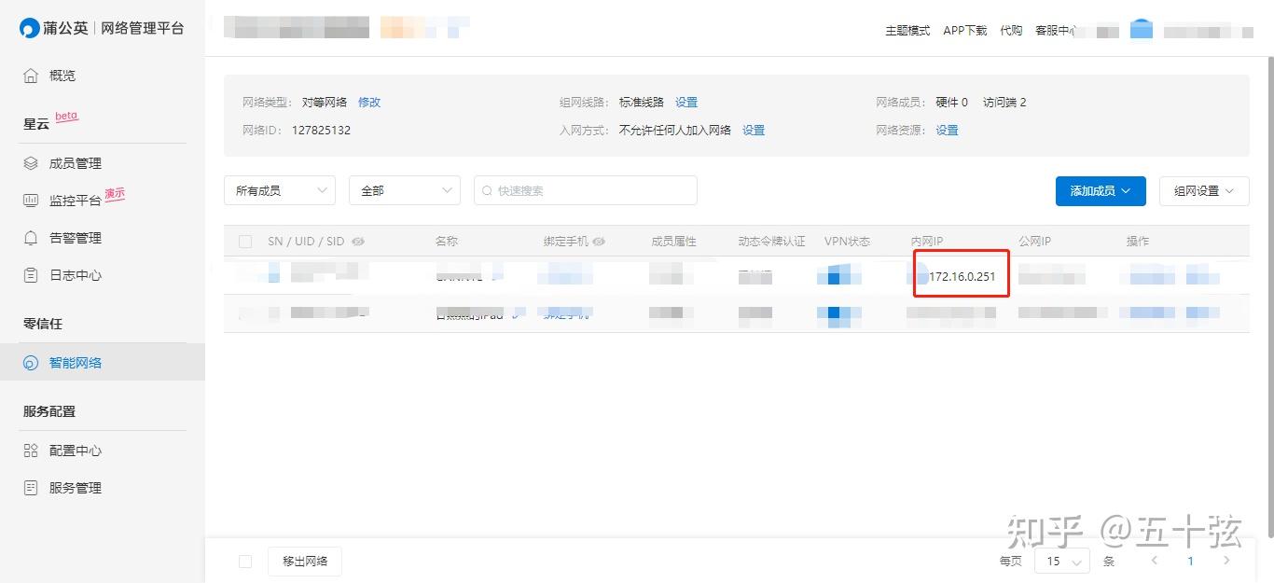Open the 配置中心 configuration center
The width and height of the screenshot is (1274, 583).
click(31, 450)
